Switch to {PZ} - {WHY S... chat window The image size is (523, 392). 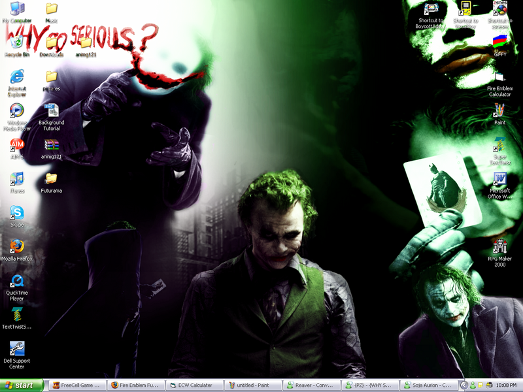(370, 385)
